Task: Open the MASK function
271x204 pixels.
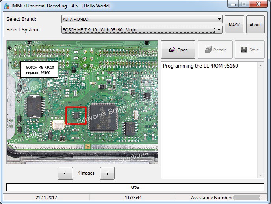Action: (234, 24)
